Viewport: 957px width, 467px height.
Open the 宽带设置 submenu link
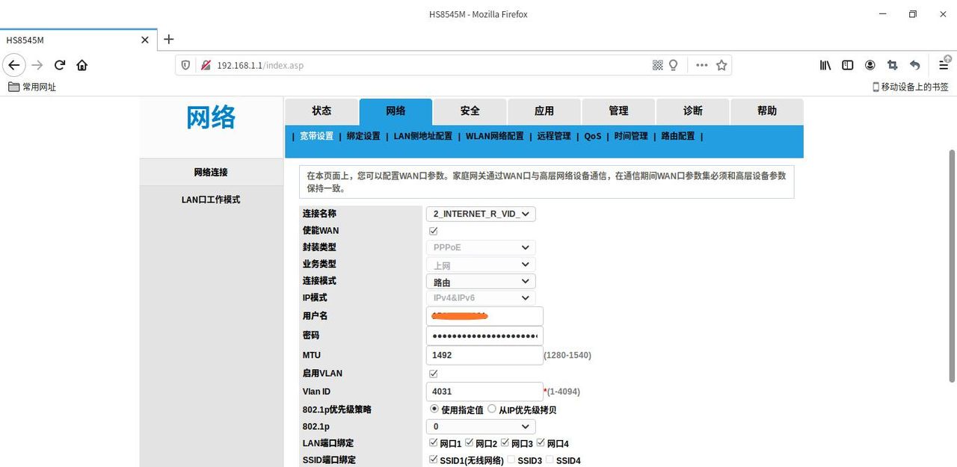point(316,136)
